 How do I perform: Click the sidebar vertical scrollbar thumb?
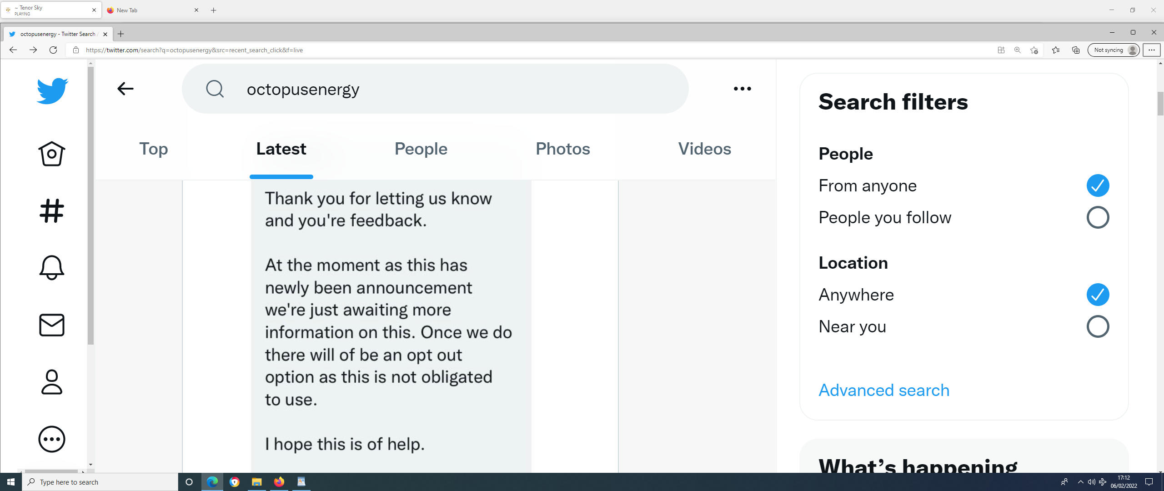tap(90, 205)
